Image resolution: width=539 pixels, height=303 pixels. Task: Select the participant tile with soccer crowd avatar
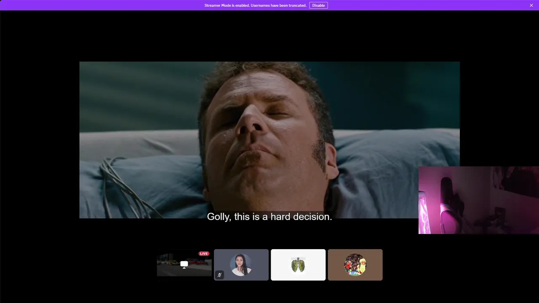coord(355,265)
